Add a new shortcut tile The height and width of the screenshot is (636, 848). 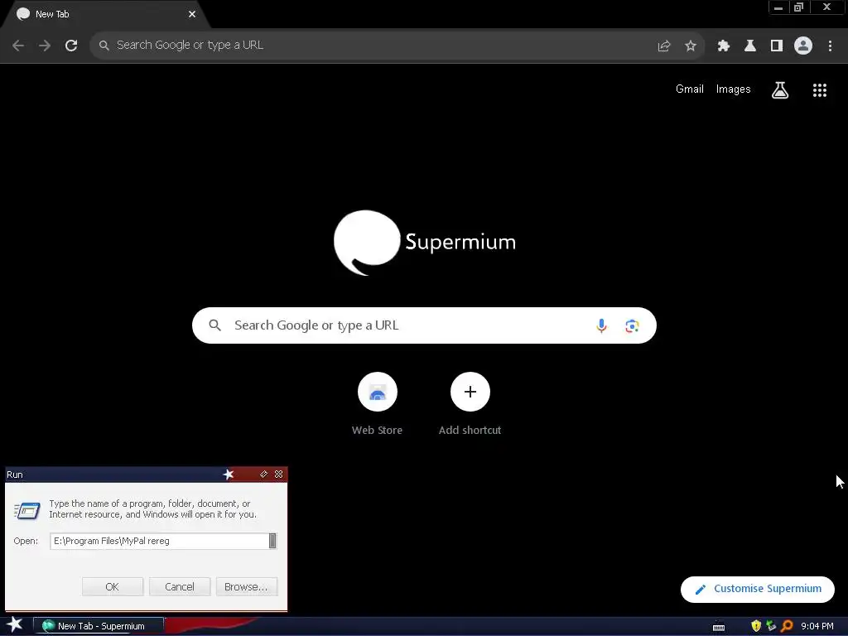(470, 404)
